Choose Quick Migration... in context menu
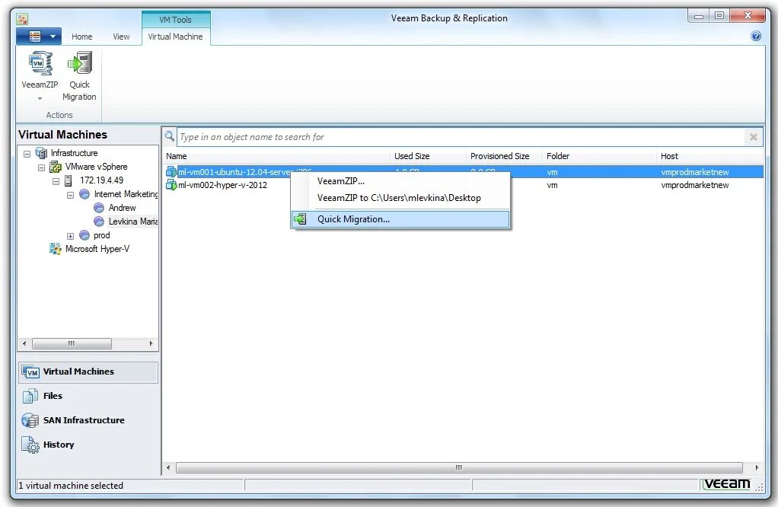 [x=400, y=219]
